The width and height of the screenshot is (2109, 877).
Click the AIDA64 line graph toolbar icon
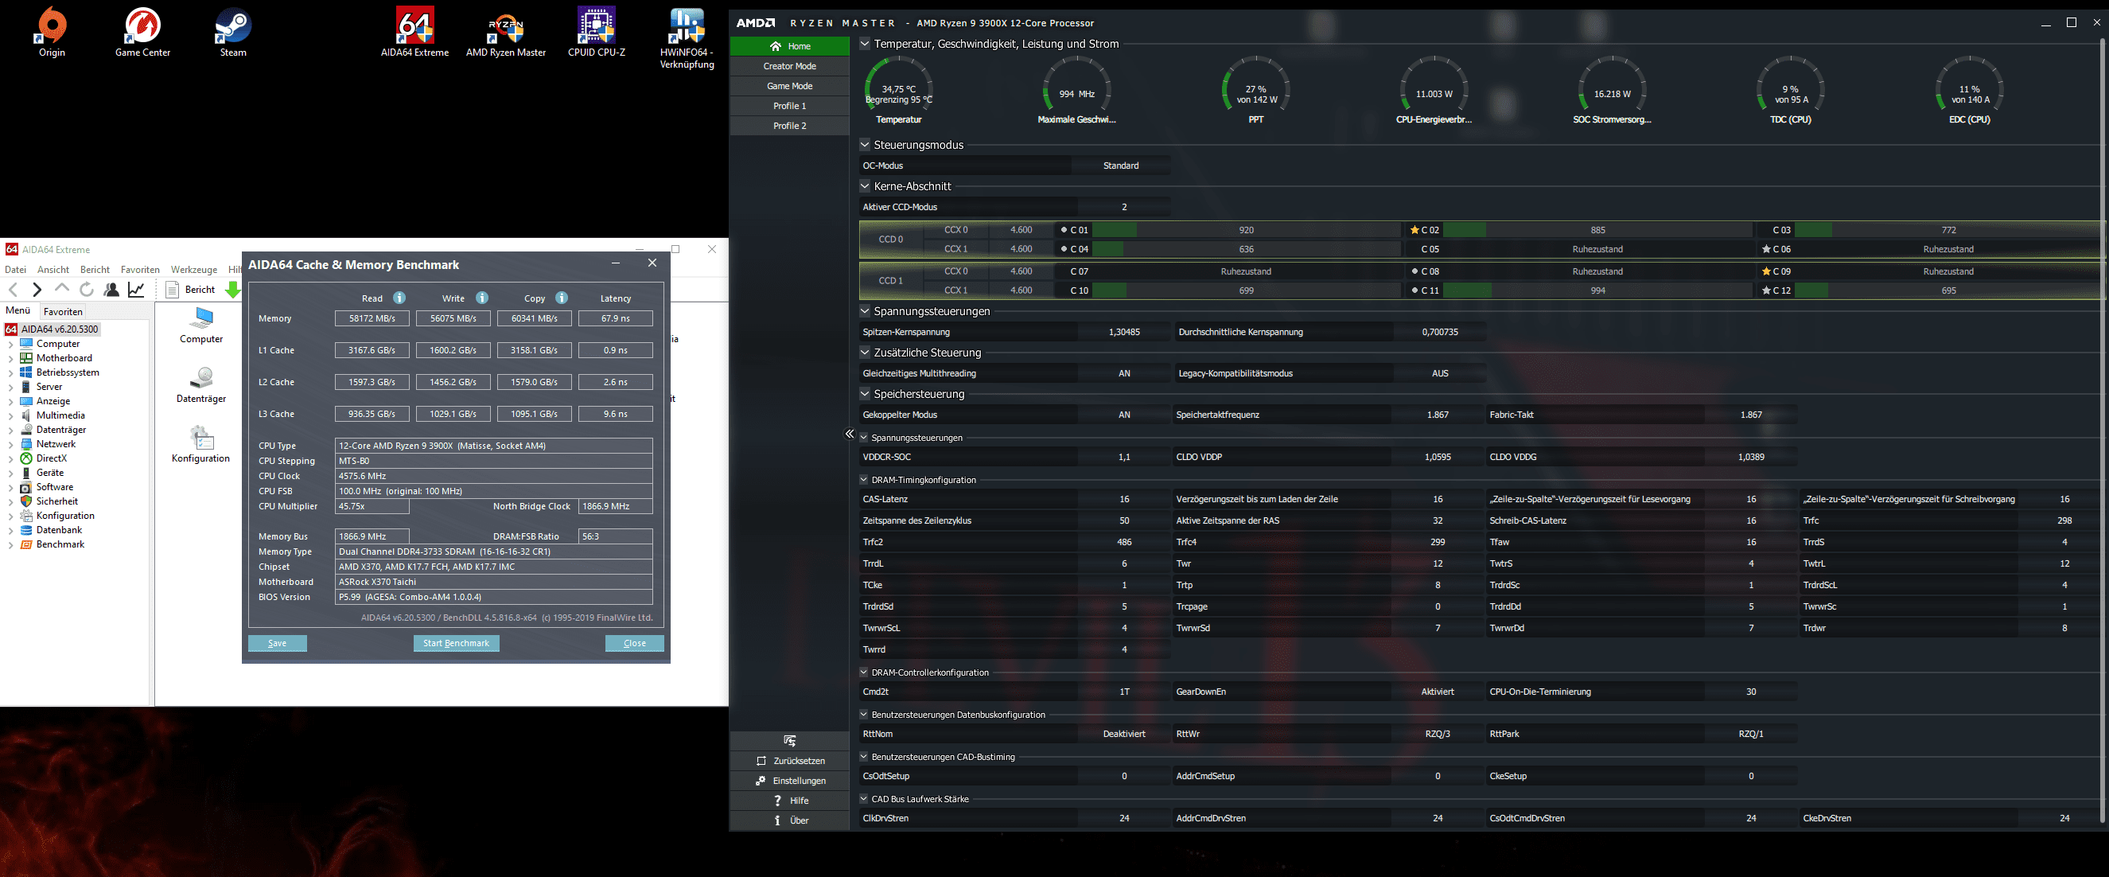click(x=136, y=289)
